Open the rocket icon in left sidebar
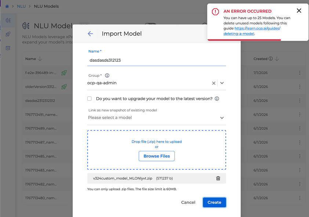The width and height of the screenshot is (309, 217). 8,34
